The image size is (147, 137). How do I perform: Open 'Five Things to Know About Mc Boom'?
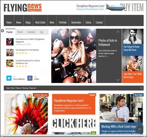pos(131,48)
